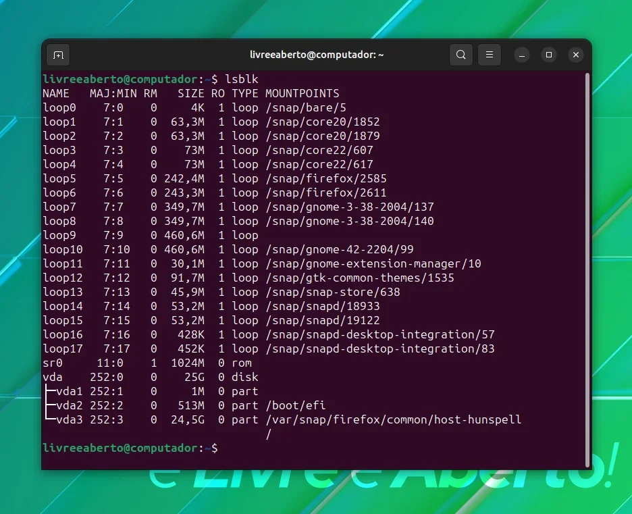Image resolution: width=632 pixels, height=514 pixels.
Task: Click the lsblk command text
Action: (242, 80)
